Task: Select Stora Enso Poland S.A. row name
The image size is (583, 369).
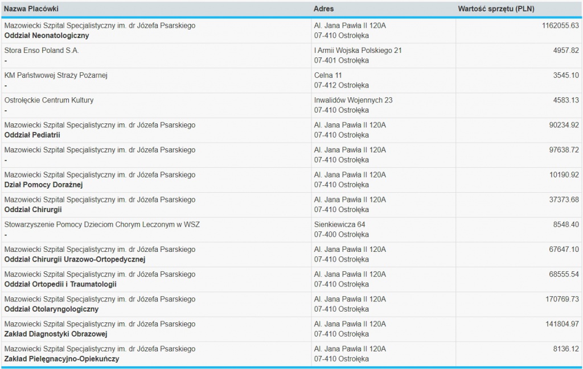Action: tap(42, 51)
